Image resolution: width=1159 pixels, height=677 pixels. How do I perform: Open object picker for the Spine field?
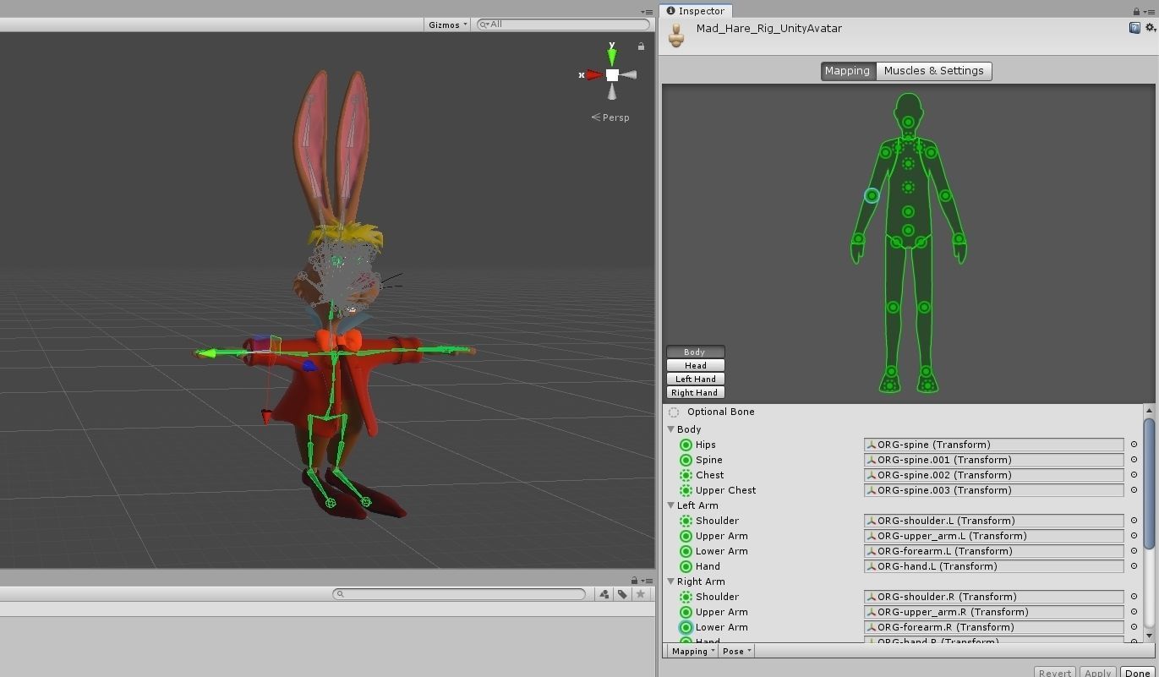pos(1134,460)
